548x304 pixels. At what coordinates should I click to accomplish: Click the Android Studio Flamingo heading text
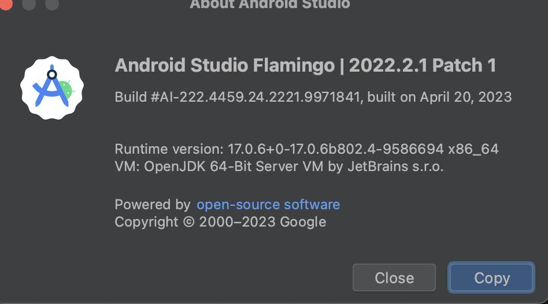225,65
